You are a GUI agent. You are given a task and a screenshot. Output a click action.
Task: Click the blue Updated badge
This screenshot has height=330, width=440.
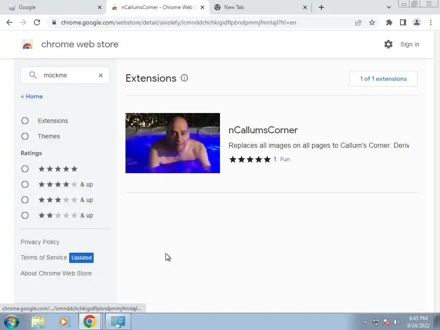tap(81, 258)
